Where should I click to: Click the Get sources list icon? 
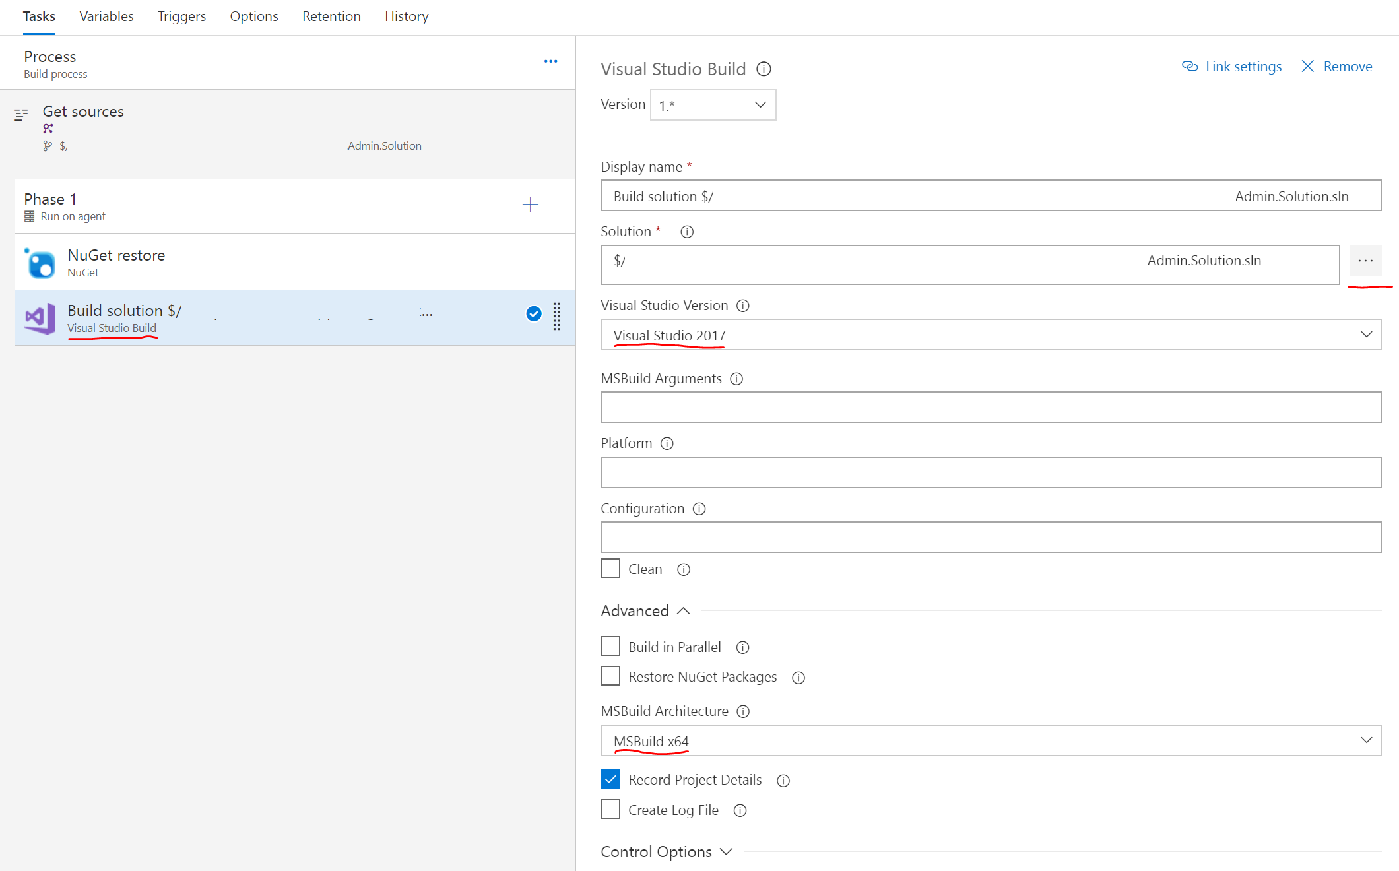coord(21,115)
